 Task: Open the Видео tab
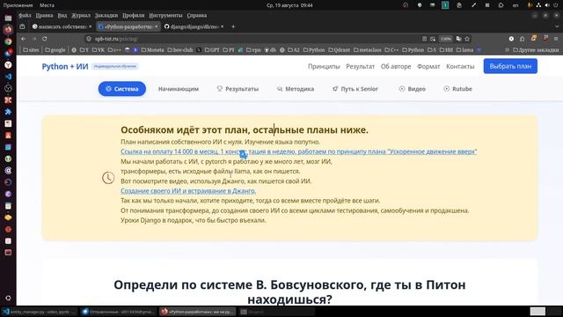point(413,89)
